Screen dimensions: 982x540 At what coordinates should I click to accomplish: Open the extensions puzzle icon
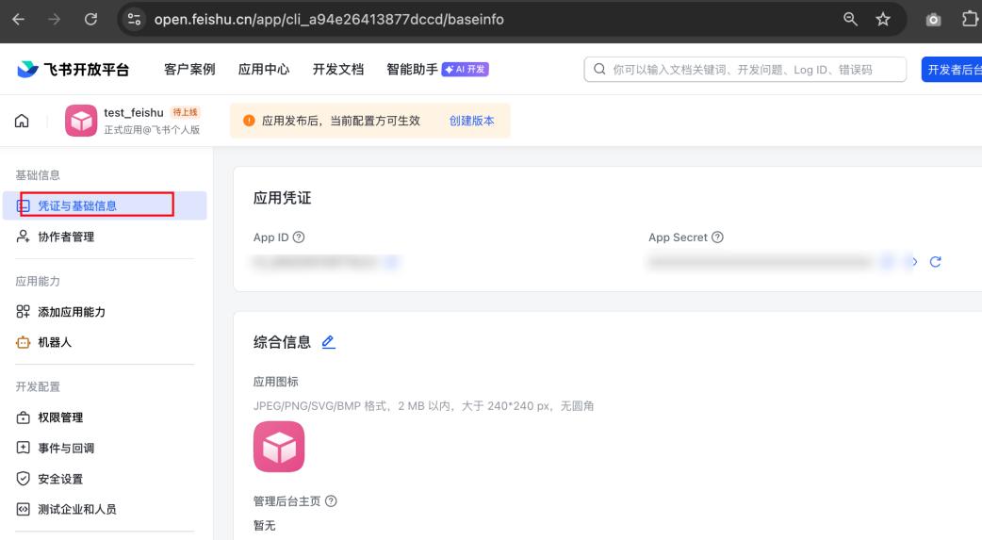(970, 20)
